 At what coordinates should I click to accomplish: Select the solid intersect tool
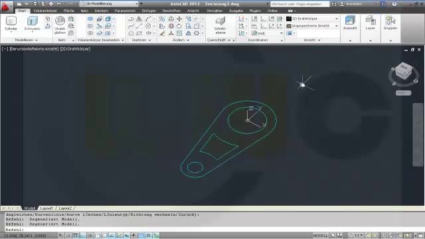coord(90,33)
